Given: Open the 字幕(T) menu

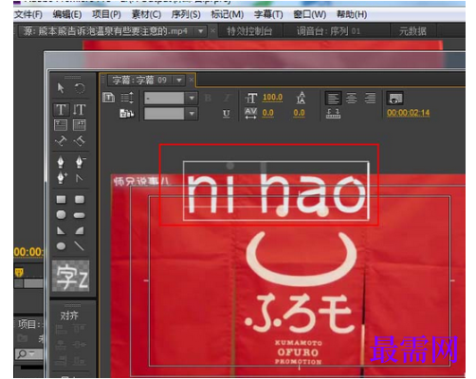Looking at the screenshot, I should [x=268, y=14].
